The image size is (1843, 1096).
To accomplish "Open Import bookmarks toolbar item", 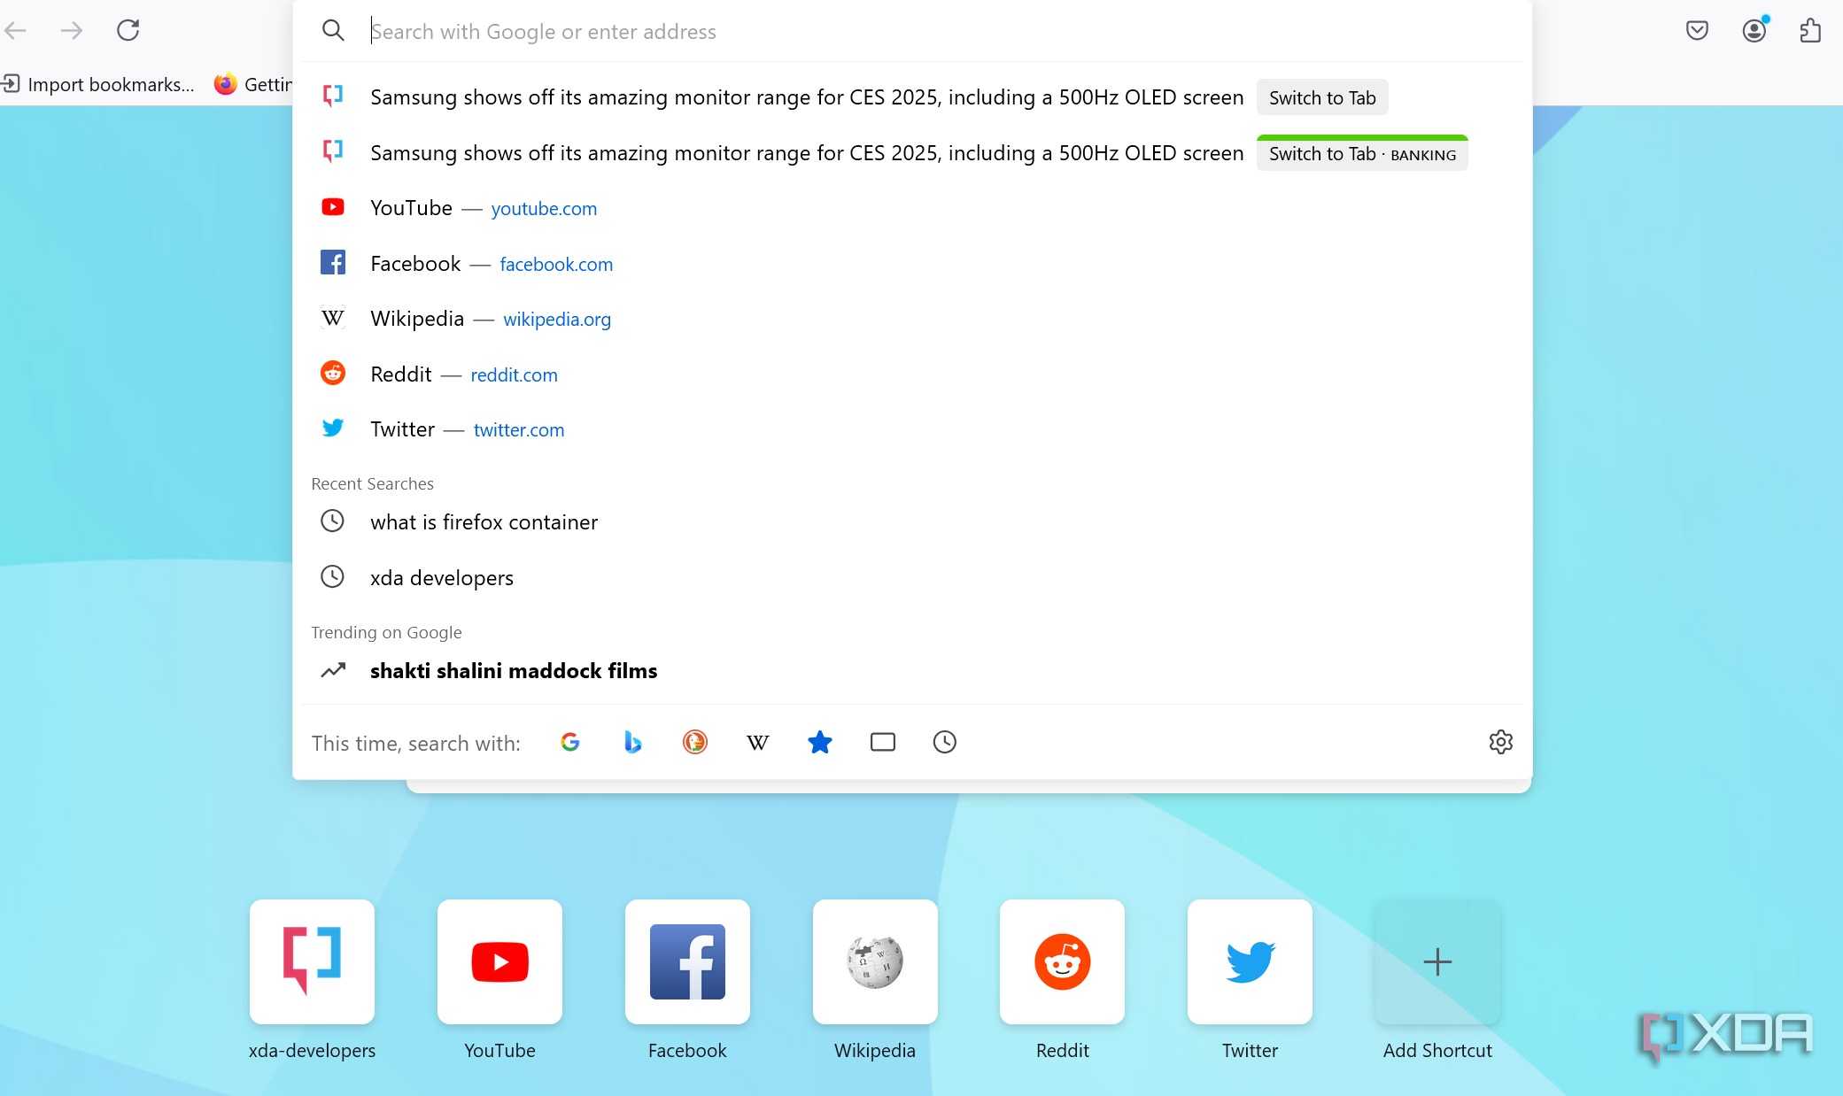I will [x=97, y=84].
